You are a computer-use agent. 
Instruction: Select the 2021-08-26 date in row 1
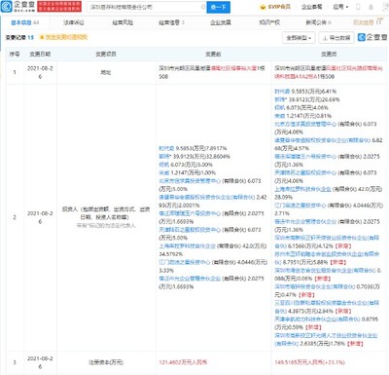point(40,72)
